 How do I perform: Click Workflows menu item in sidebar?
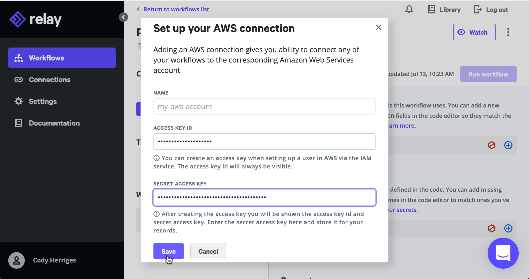point(62,58)
